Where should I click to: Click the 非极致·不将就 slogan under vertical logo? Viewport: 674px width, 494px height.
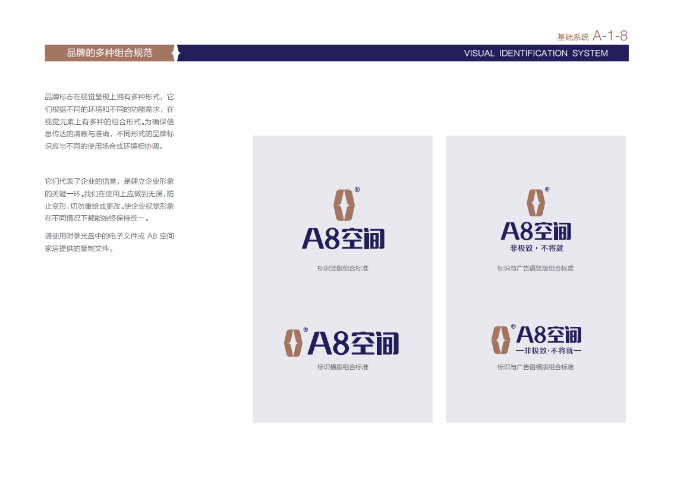point(537,248)
